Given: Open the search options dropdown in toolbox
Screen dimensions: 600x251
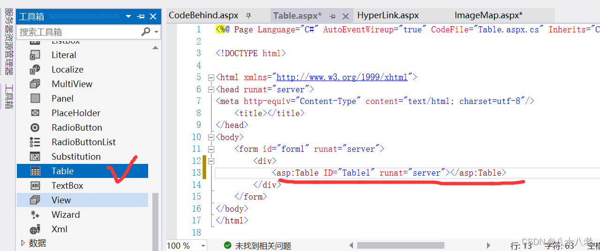Looking at the screenshot, I should [156, 32].
